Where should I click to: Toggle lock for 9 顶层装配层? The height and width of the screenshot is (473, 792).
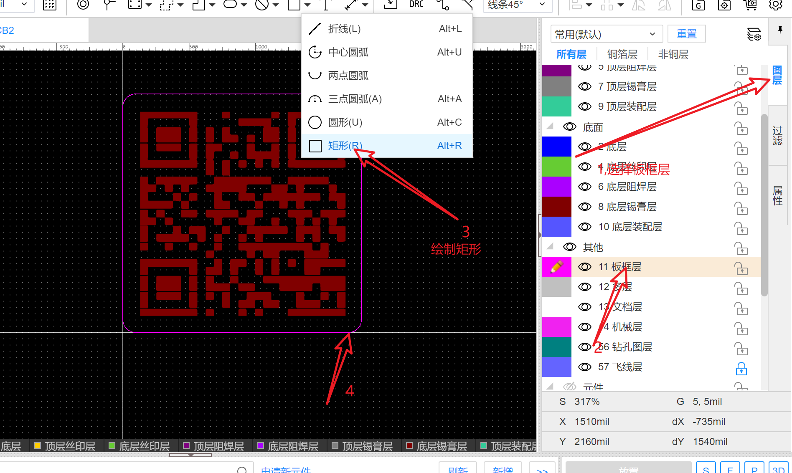[741, 108]
